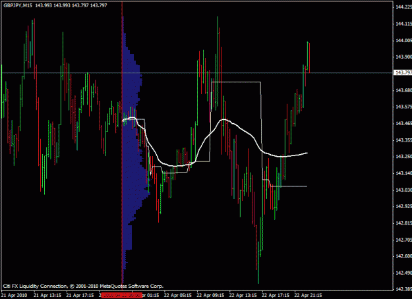412x299 pixels.
Task: Click the 143.900 price axis label
Action: (403, 57)
